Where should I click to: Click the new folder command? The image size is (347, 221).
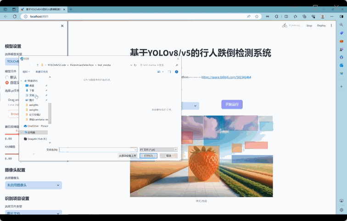[42, 72]
